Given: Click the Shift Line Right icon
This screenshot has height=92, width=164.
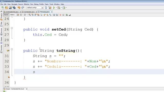Looking at the screenshot, I should click(57, 15).
